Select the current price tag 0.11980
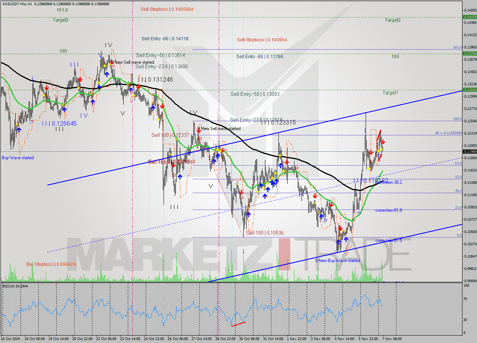Screen dimensions: 477x343 tap(469, 152)
